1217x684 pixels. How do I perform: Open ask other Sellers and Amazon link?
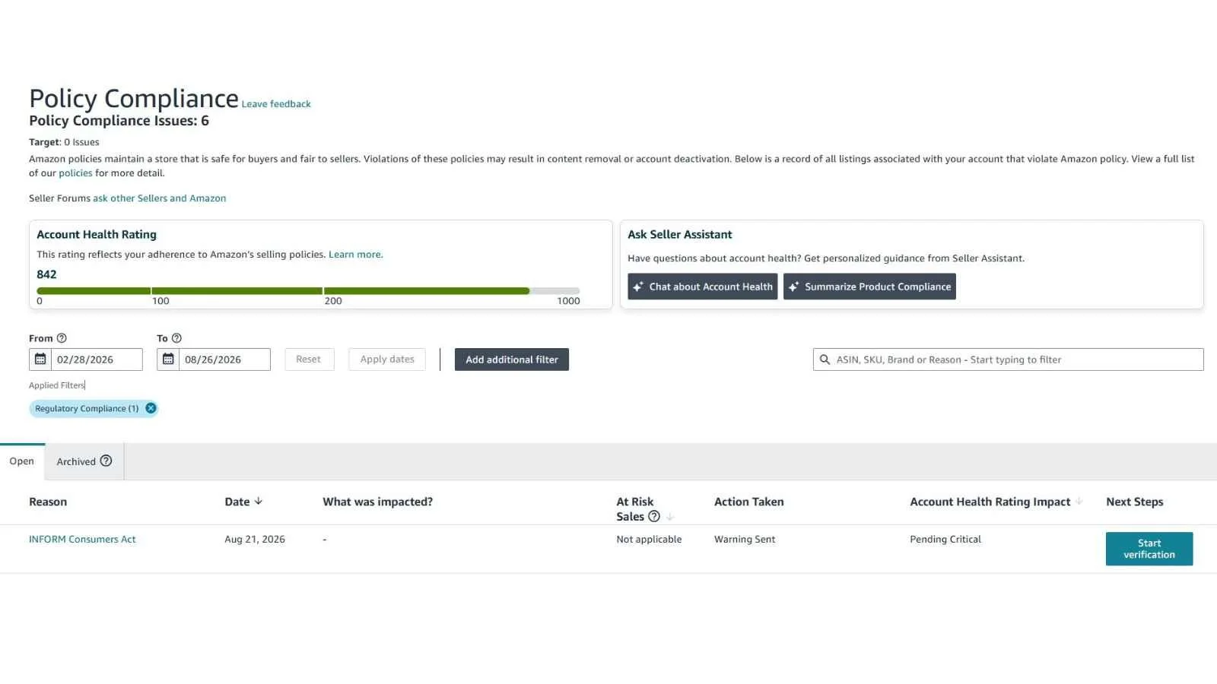[x=160, y=198]
